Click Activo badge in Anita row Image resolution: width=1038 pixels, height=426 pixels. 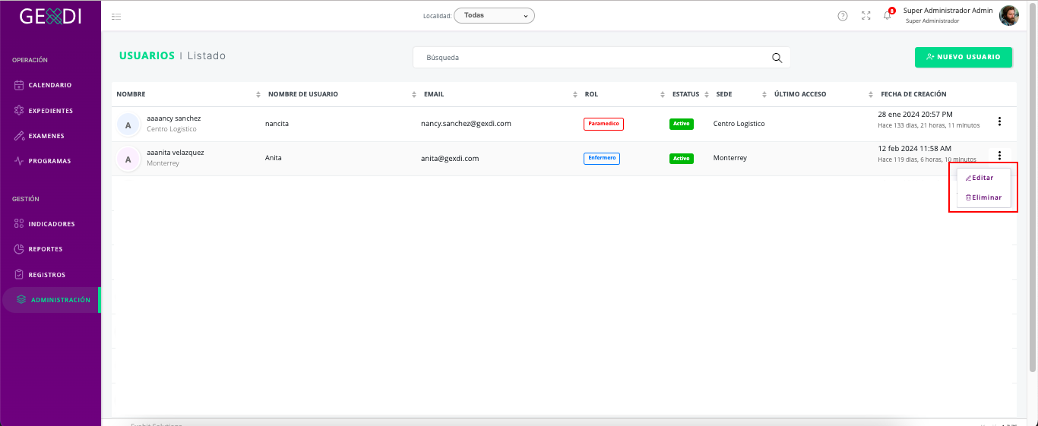[x=682, y=159]
